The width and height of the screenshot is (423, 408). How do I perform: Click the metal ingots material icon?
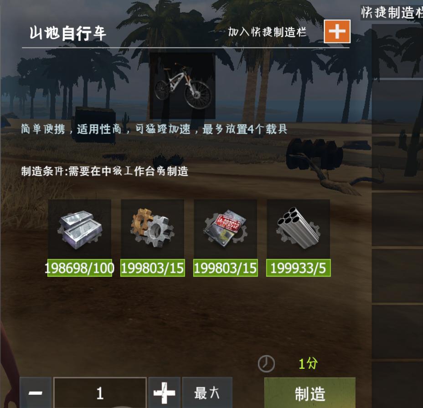(x=80, y=229)
